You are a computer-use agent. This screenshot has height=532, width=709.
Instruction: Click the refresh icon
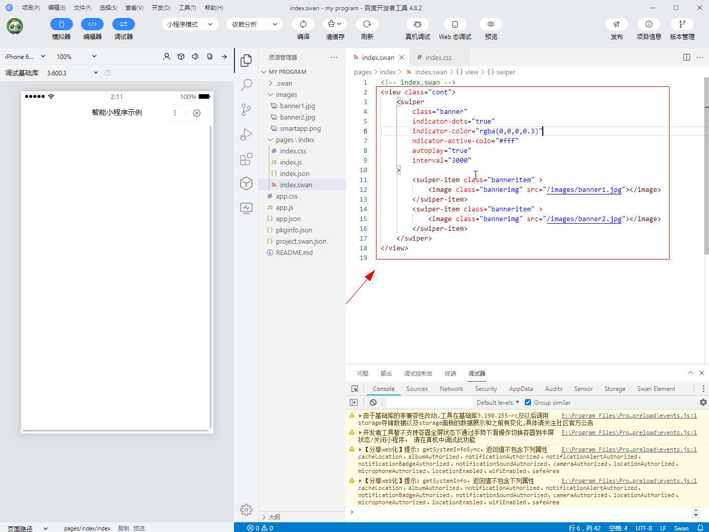click(367, 24)
